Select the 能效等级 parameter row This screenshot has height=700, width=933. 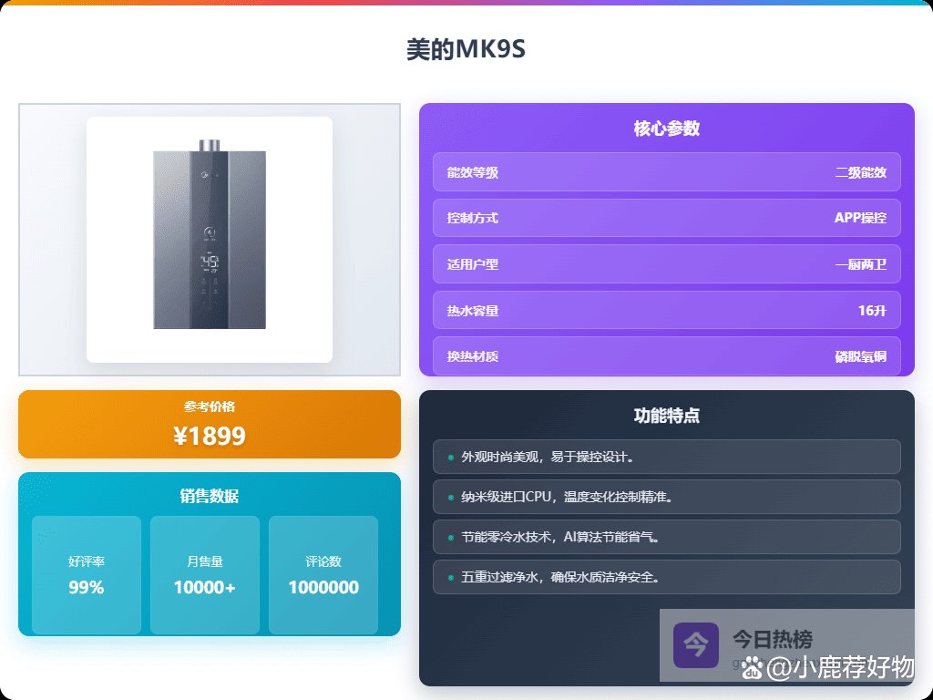(666, 172)
